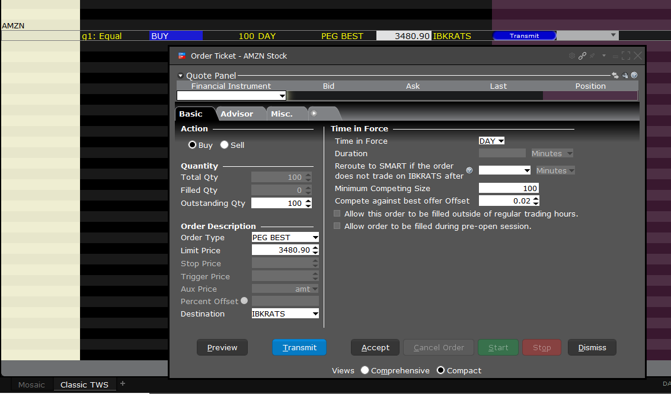Click the Bid column header
This screenshot has width=671, height=394.
(328, 86)
